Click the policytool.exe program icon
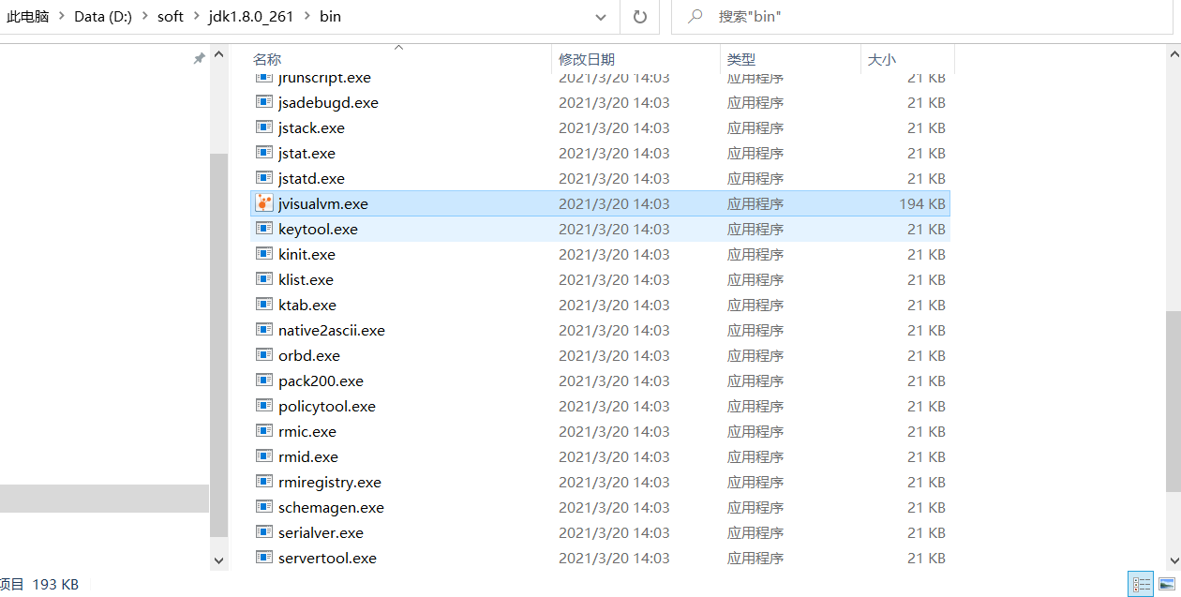Image resolution: width=1181 pixels, height=597 pixels. (263, 405)
